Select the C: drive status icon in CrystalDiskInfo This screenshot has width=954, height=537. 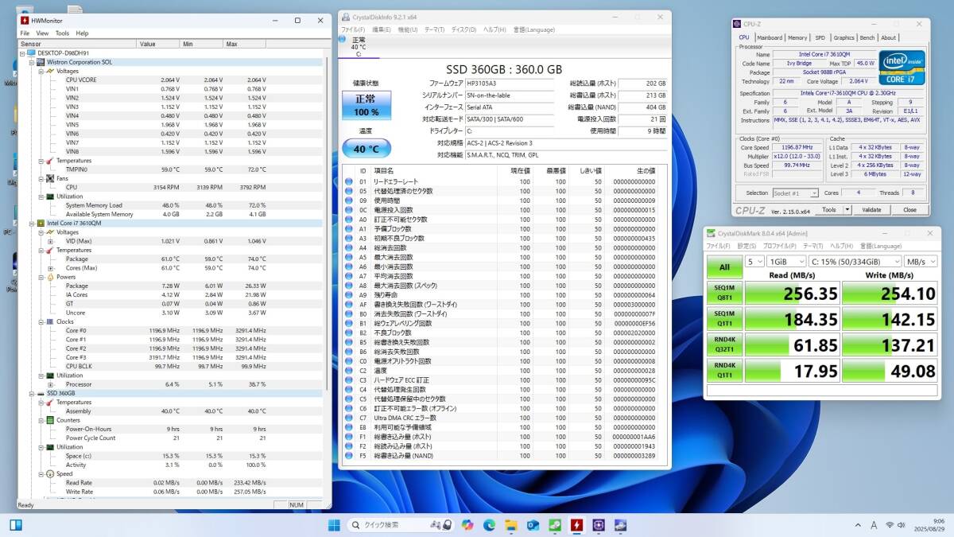pos(343,39)
